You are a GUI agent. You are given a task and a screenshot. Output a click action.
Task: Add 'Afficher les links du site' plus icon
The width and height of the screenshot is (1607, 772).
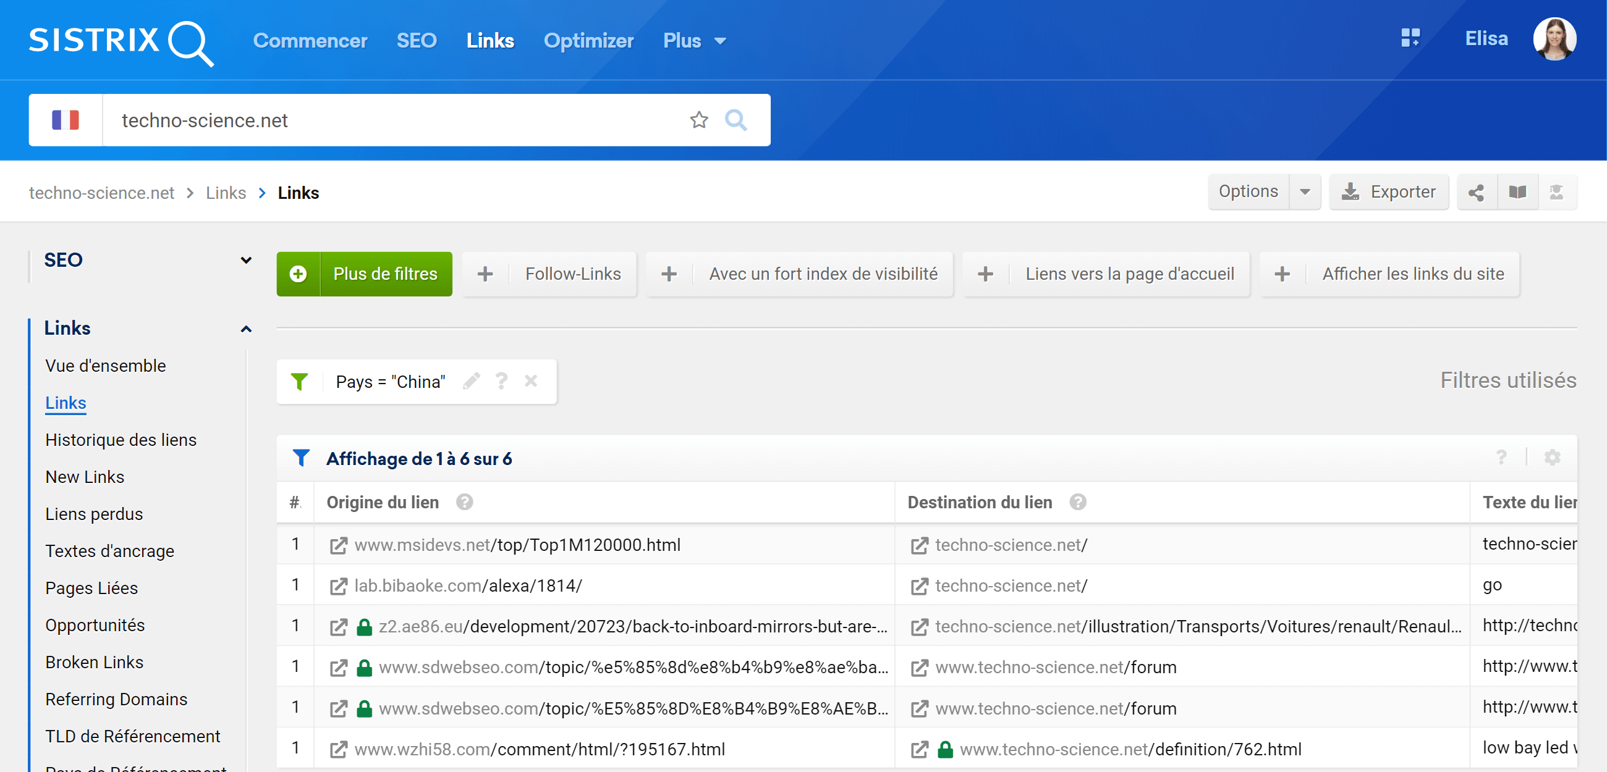[1283, 274]
